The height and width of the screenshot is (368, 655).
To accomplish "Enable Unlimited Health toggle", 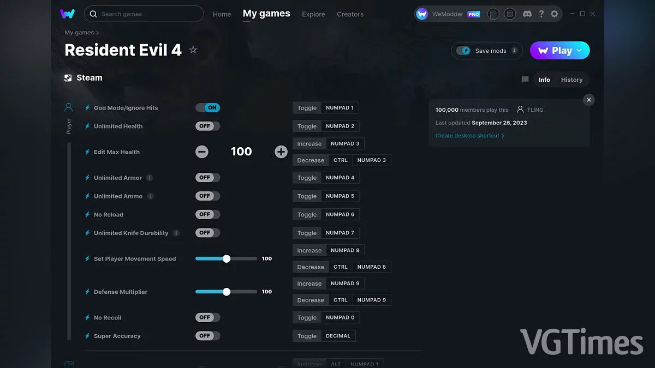I will [208, 126].
